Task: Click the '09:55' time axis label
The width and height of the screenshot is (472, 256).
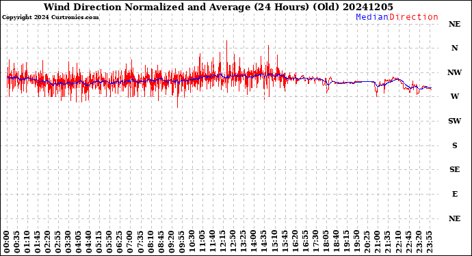Action: [x=181, y=242]
